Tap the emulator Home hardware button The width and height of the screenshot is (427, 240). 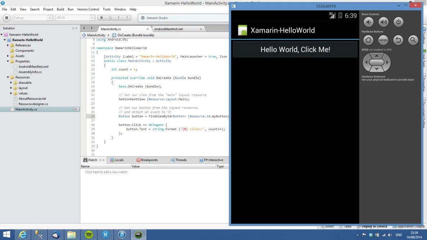click(x=368, y=40)
